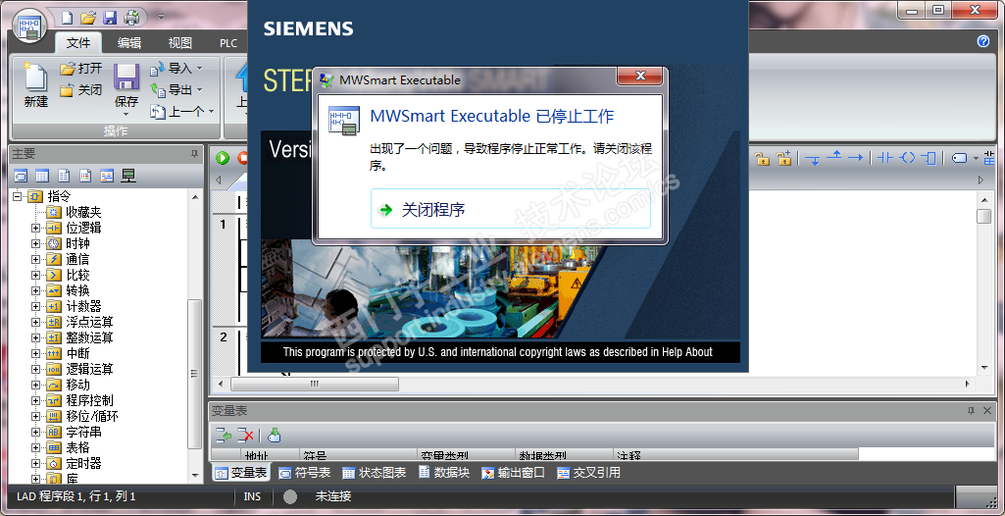
Task: Click the large 保存 save icon
Action: (126, 77)
